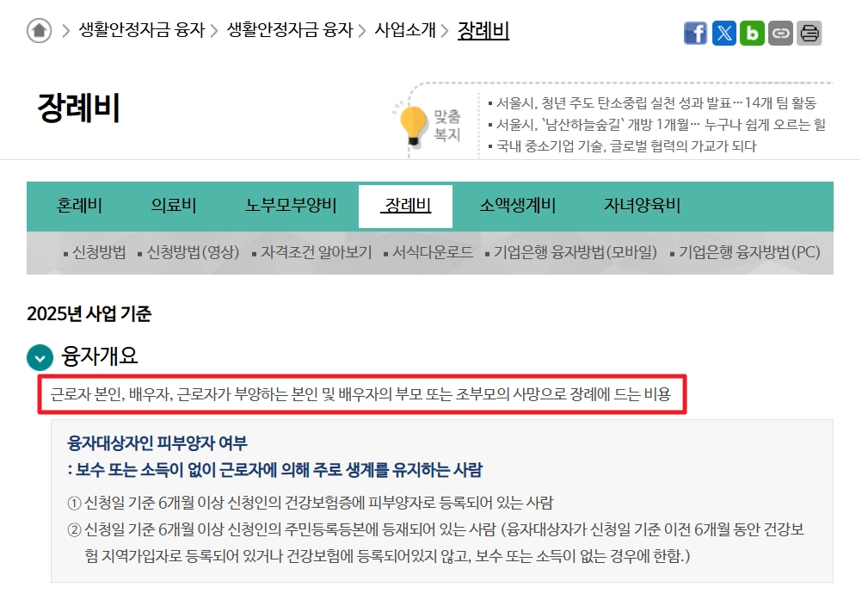
Task: Open 서식다운로드 for document forms
Action: (433, 253)
